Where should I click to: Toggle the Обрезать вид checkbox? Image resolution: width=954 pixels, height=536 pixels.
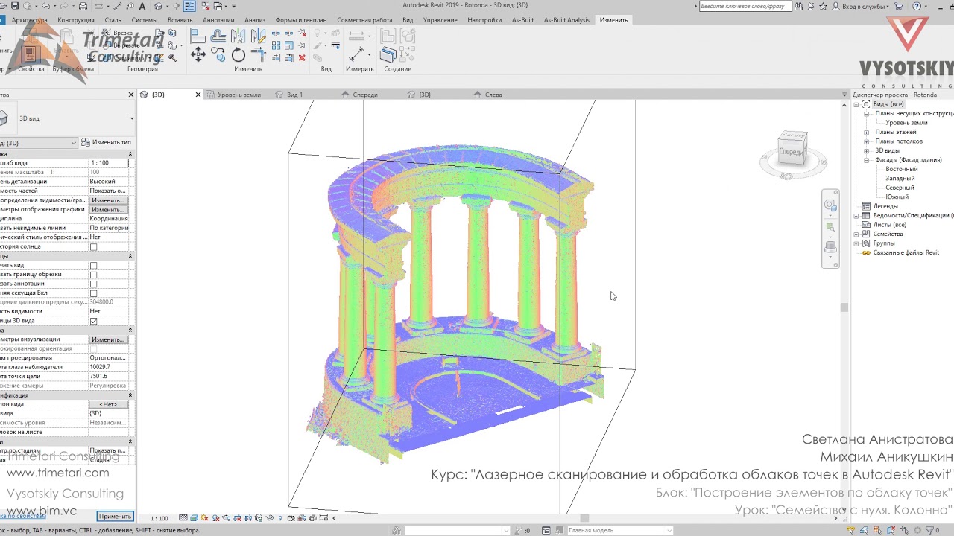93,266
